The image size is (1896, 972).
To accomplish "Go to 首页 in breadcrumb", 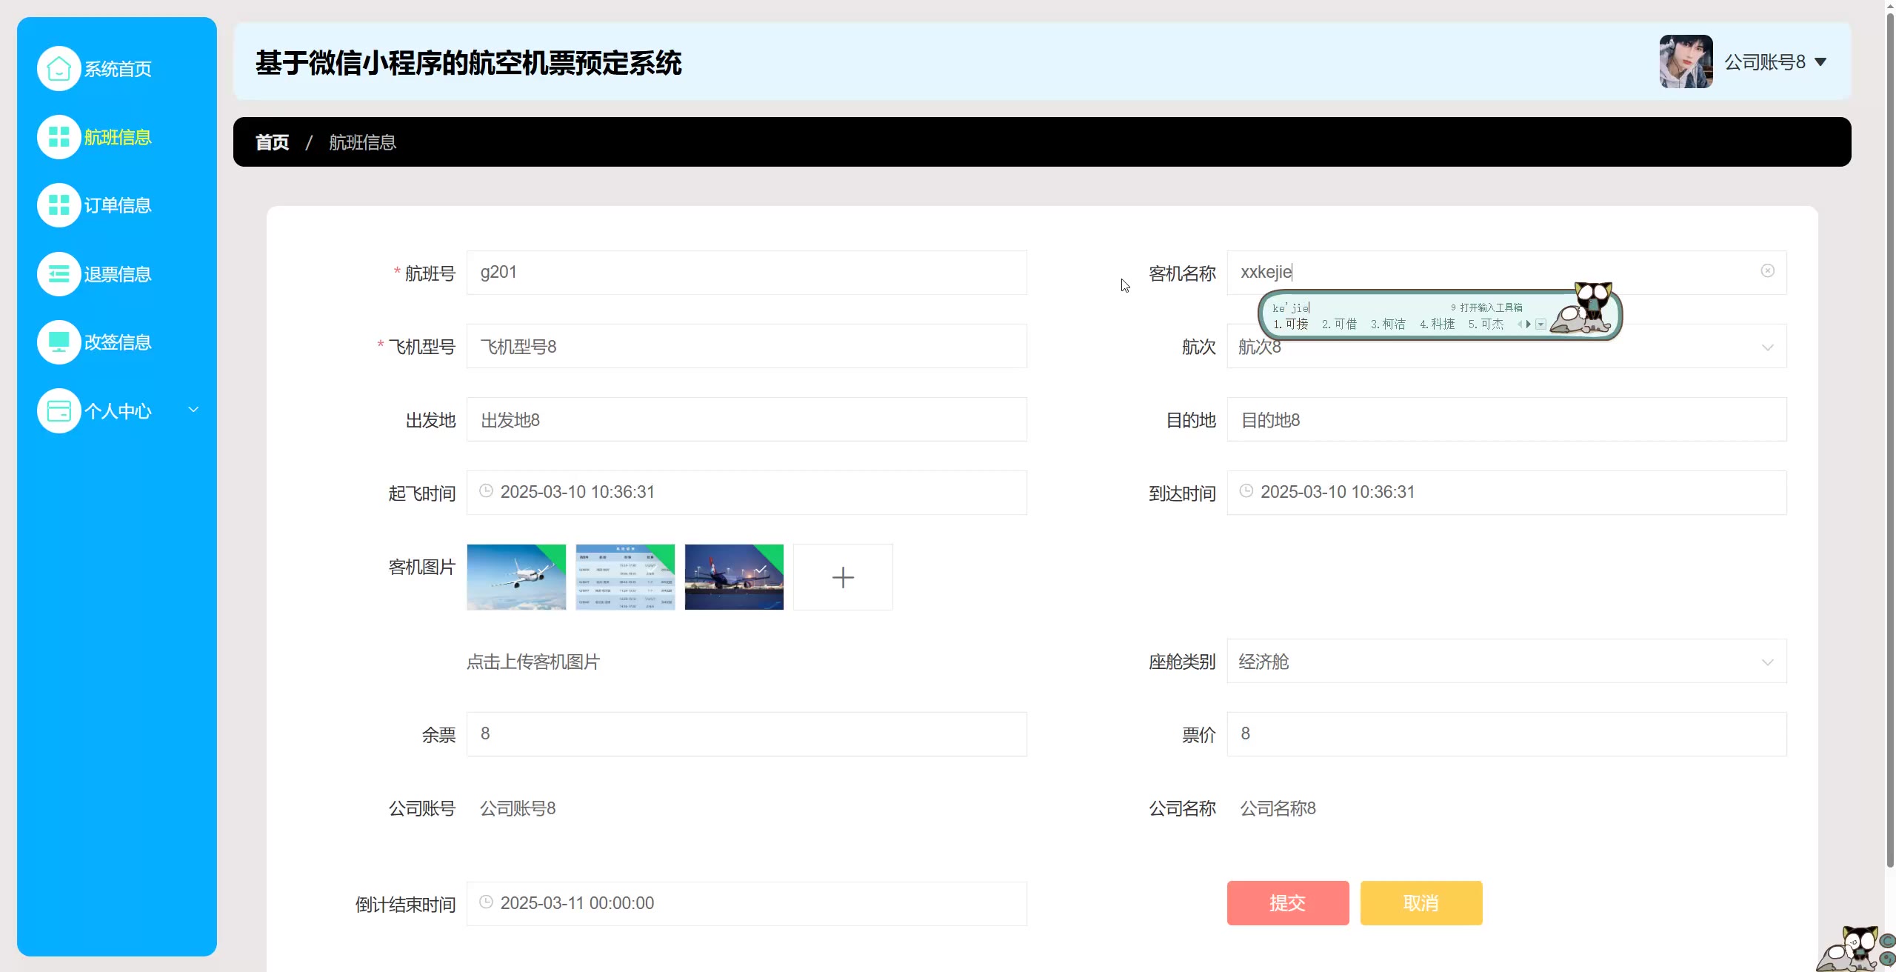I will [272, 142].
